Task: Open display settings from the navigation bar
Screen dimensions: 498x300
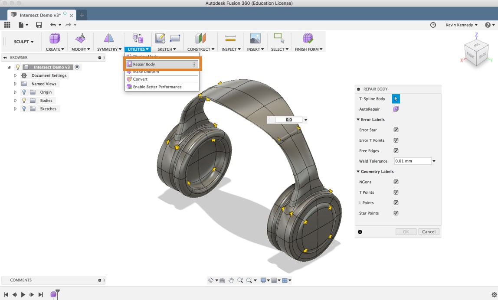Action: (264, 280)
